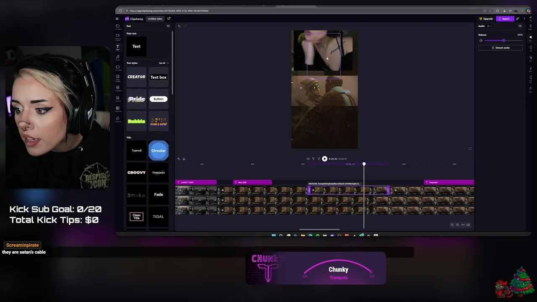Open the Brand kit sidebar tab
Image resolution: width=537 pixels, height=302 pixels.
(x=118, y=119)
